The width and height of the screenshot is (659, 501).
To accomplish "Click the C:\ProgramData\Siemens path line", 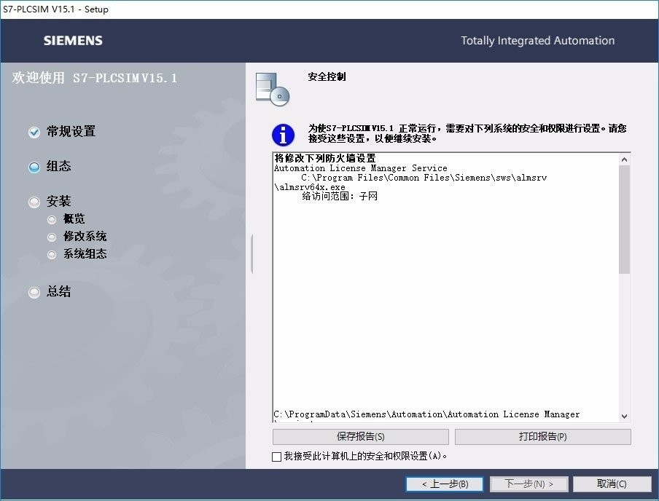I will coord(426,414).
